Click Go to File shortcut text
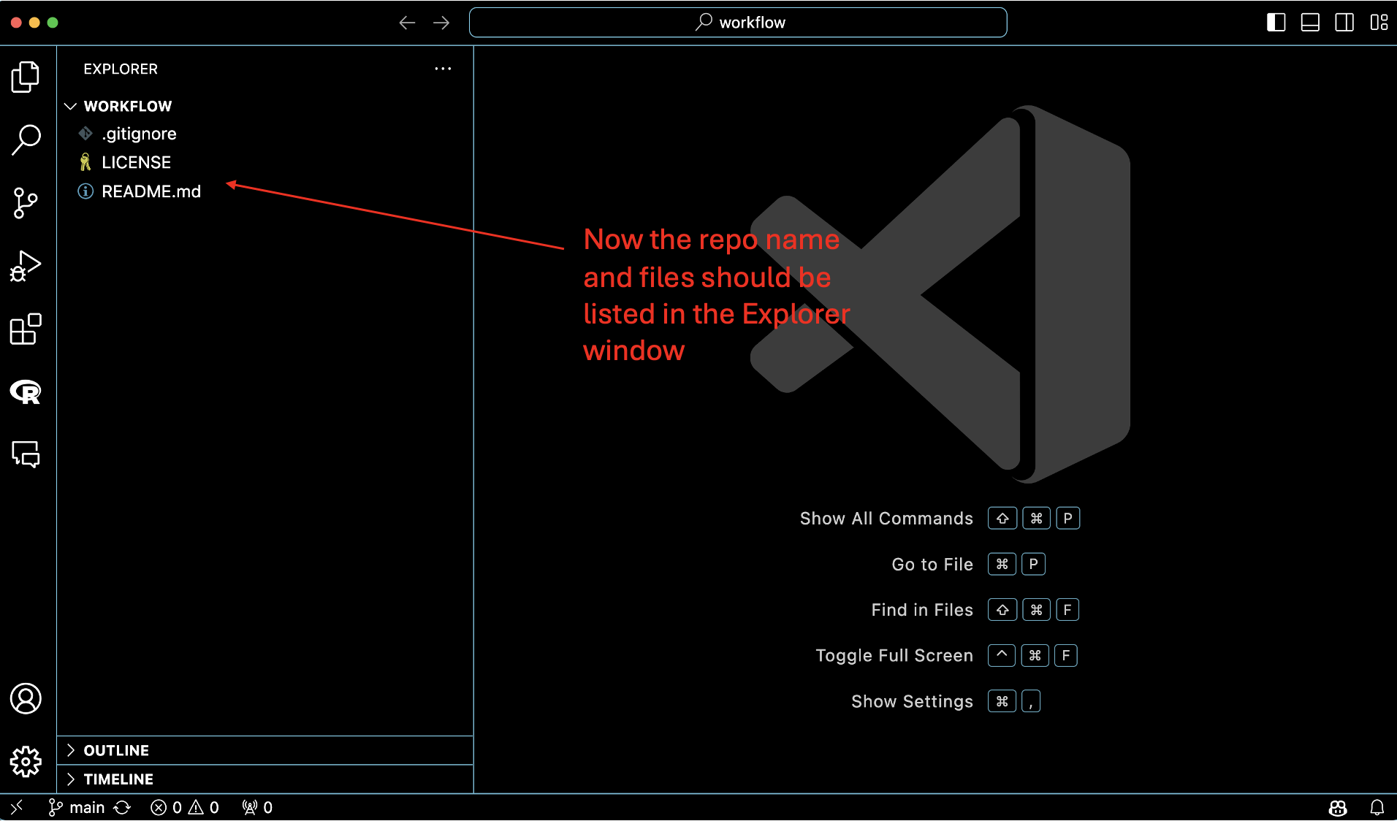This screenshot has height=821, width=1397. click(932, 565)
